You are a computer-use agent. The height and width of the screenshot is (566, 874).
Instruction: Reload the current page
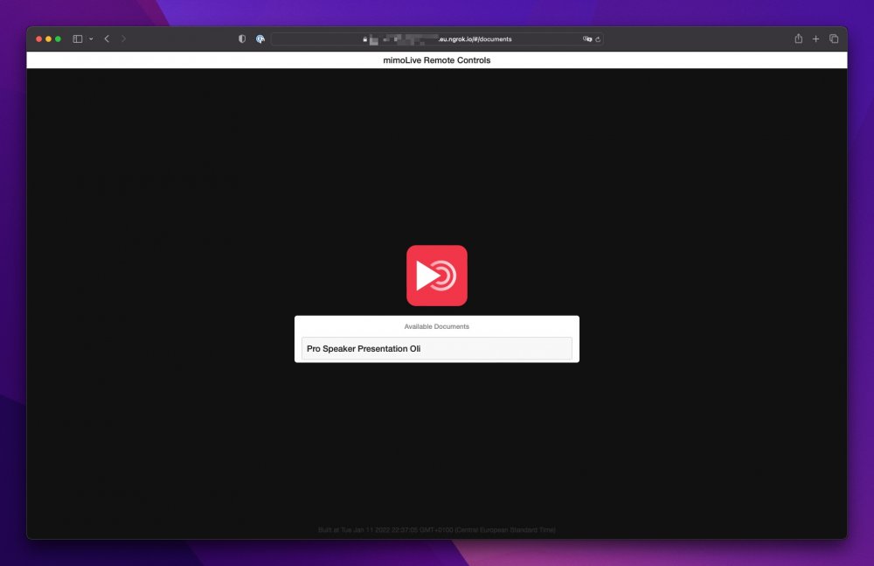tap(598, 39)
